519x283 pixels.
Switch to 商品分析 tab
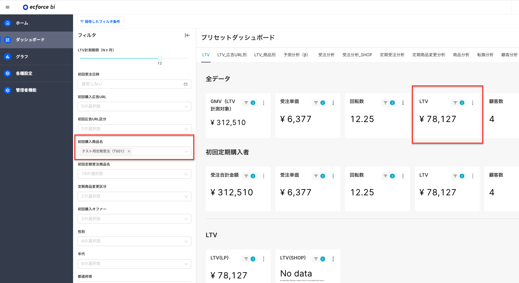tap(461, 55)
